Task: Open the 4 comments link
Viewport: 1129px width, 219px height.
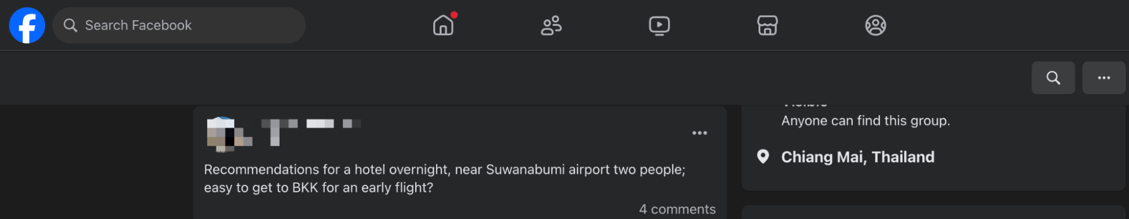Action: [677, 209]
